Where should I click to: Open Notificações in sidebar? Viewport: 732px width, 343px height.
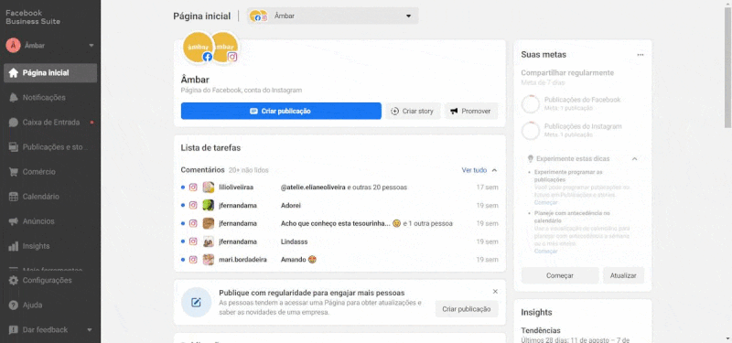pos(50,98)
